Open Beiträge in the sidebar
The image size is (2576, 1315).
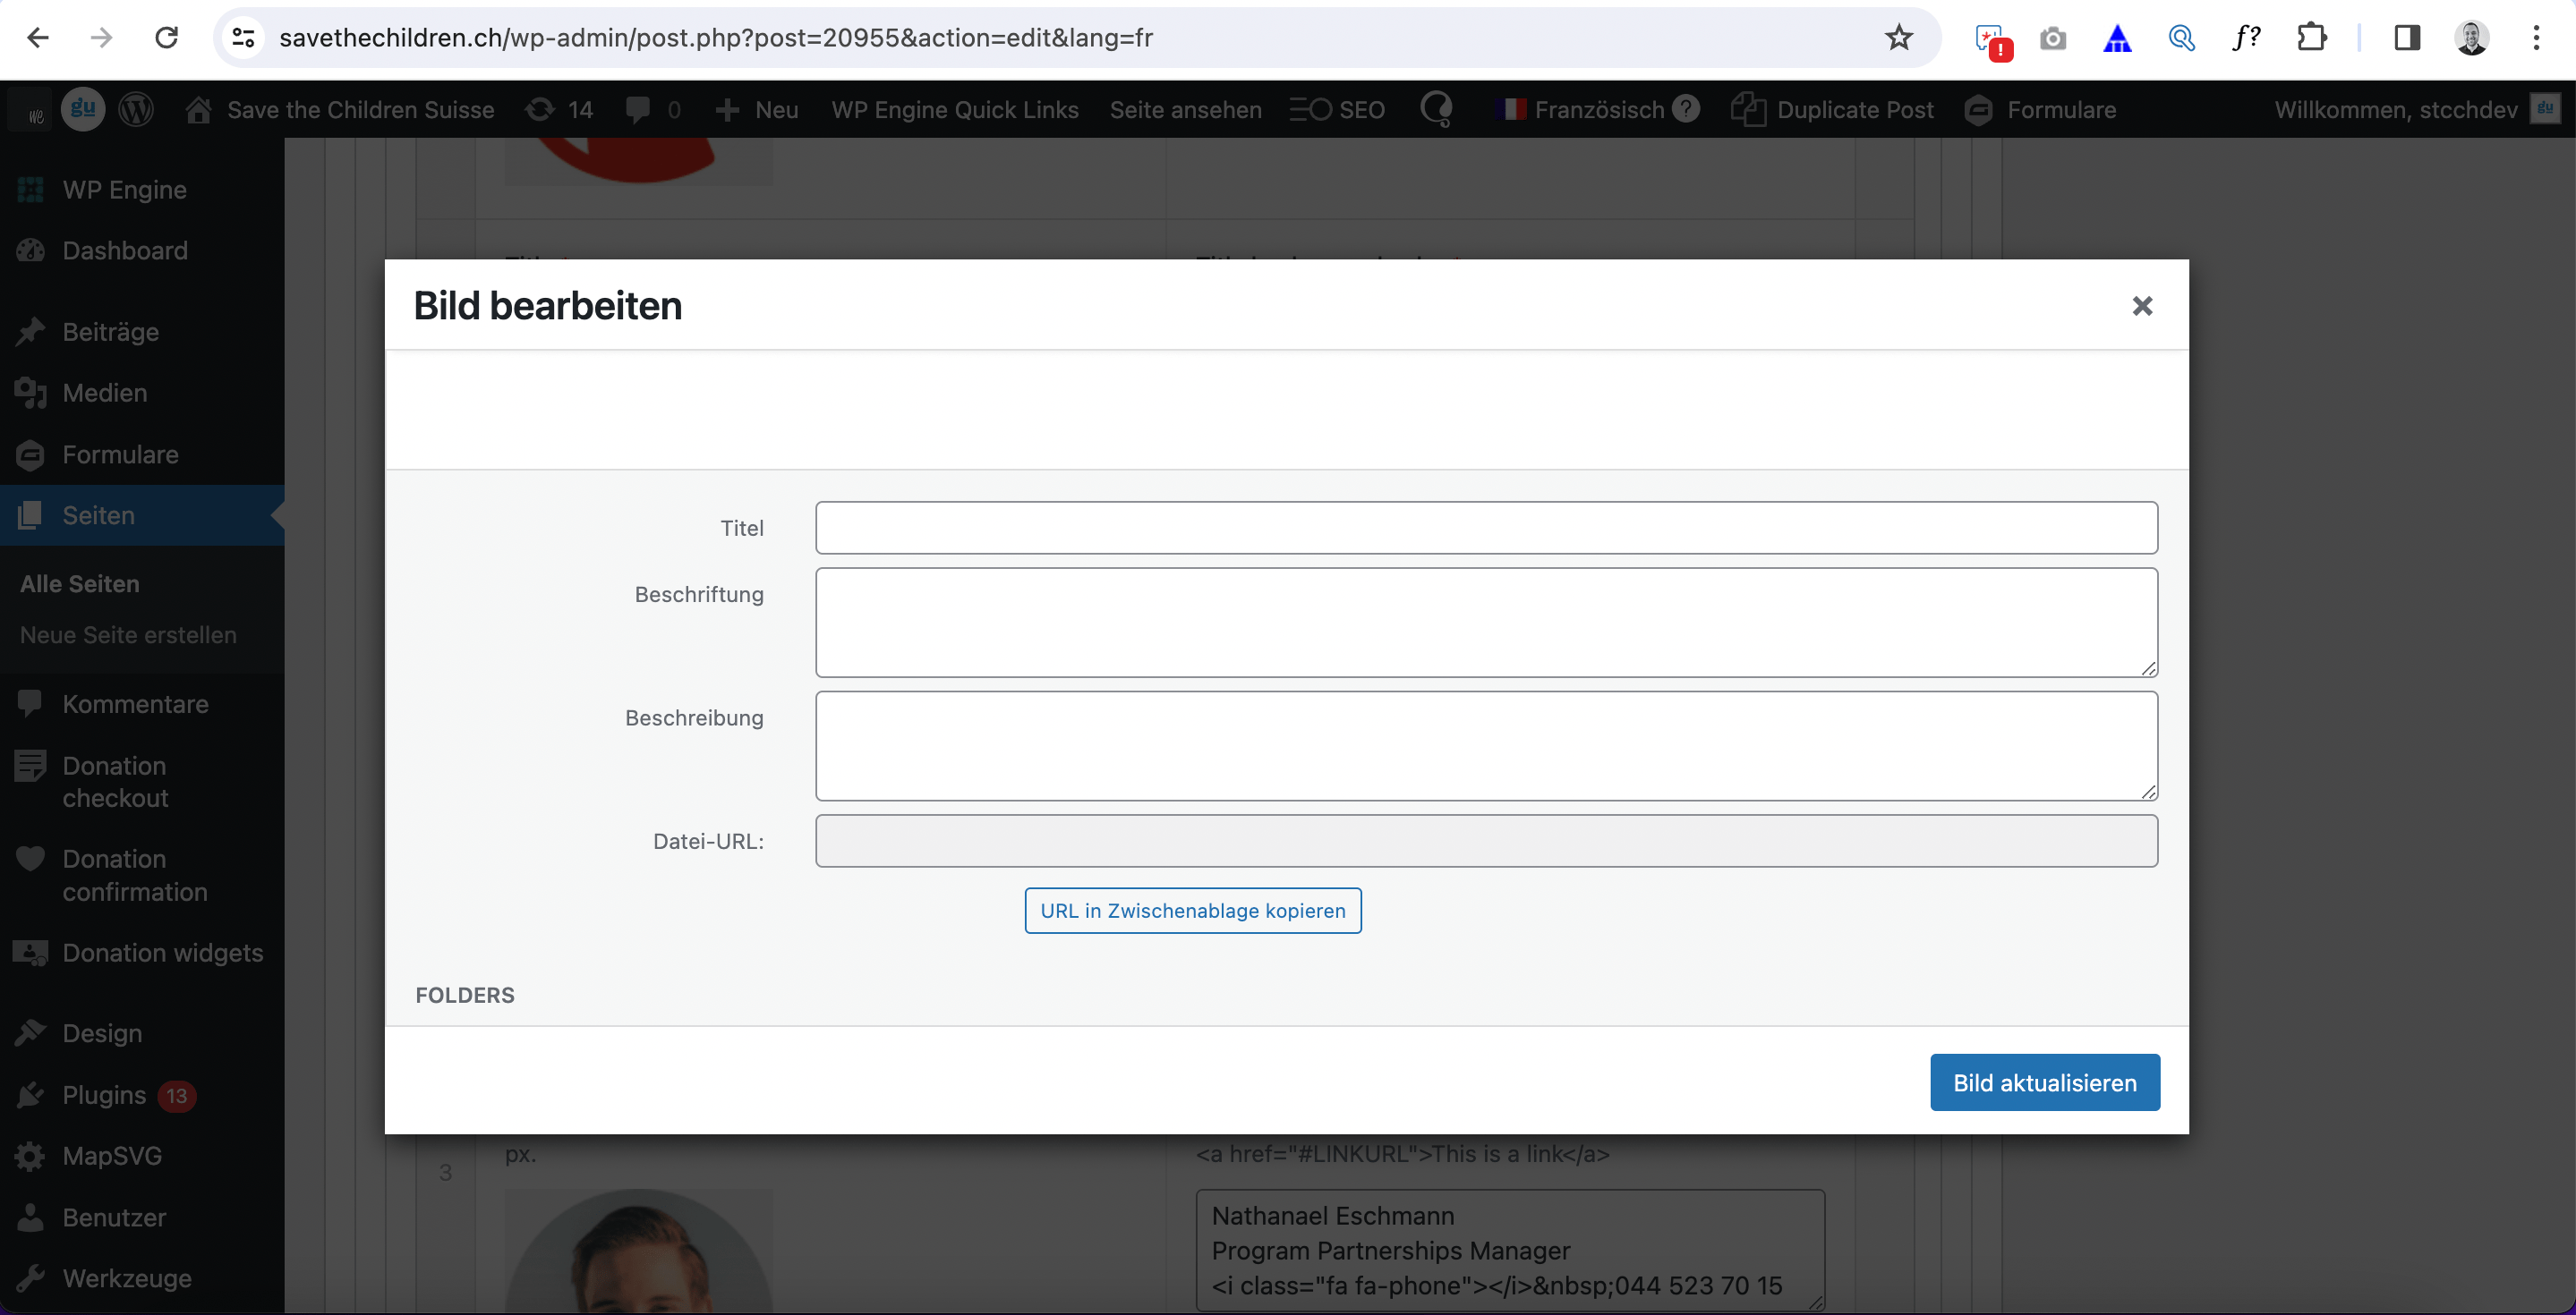[142, 332]
